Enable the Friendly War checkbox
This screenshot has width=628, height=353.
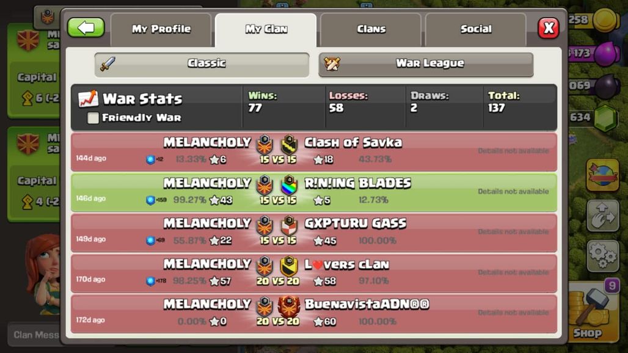click(93, 118)
